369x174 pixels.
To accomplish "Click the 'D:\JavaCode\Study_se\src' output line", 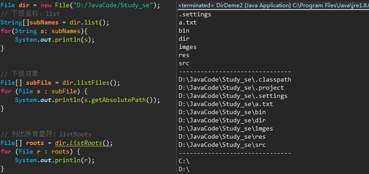I will [x=222, y=145].
